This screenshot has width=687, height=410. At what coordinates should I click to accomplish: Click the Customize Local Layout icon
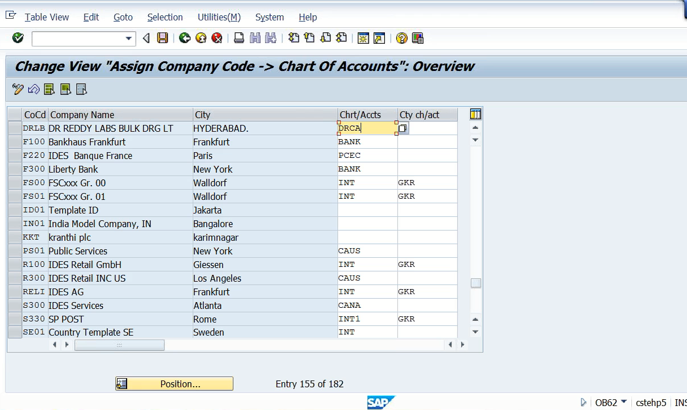click(418, 38)
